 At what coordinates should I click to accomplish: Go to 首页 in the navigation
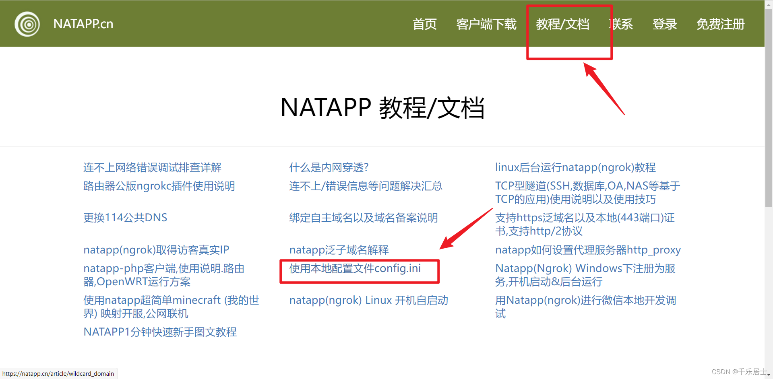click(x=424, y=24)
